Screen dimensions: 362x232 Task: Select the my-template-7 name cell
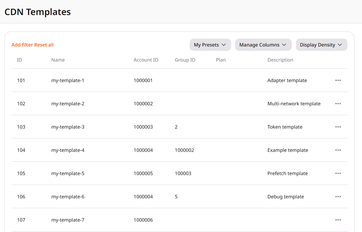click(68, 220)
